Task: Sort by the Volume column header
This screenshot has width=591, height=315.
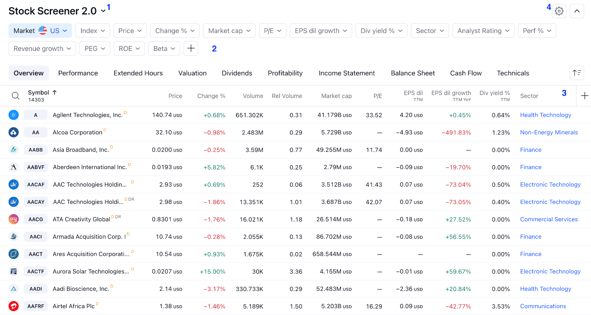Action: [253, 96]
